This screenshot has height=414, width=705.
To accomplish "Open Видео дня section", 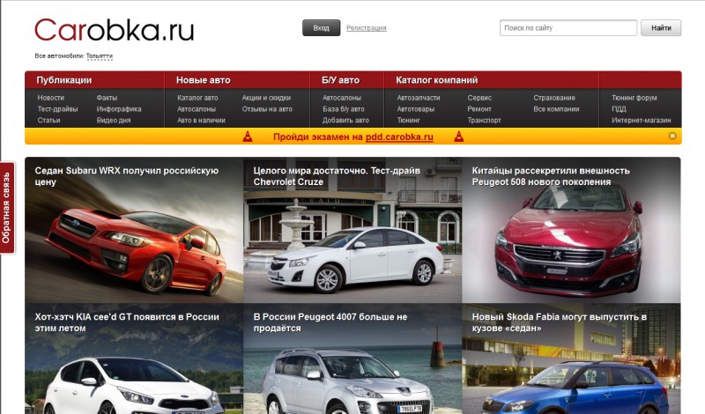I will point(114,120).
